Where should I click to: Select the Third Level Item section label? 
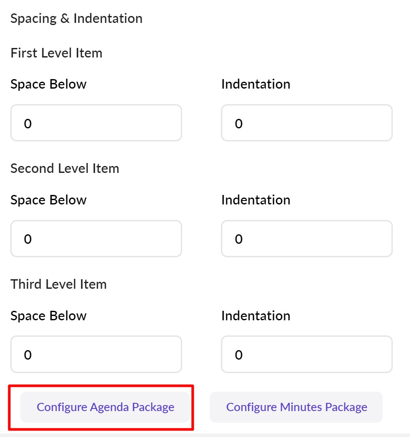(x=59, y=284)
